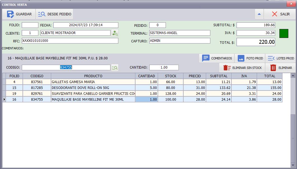The image size is (297, 169).
Task: Click the client search person icon
Action: coord(115,33)
